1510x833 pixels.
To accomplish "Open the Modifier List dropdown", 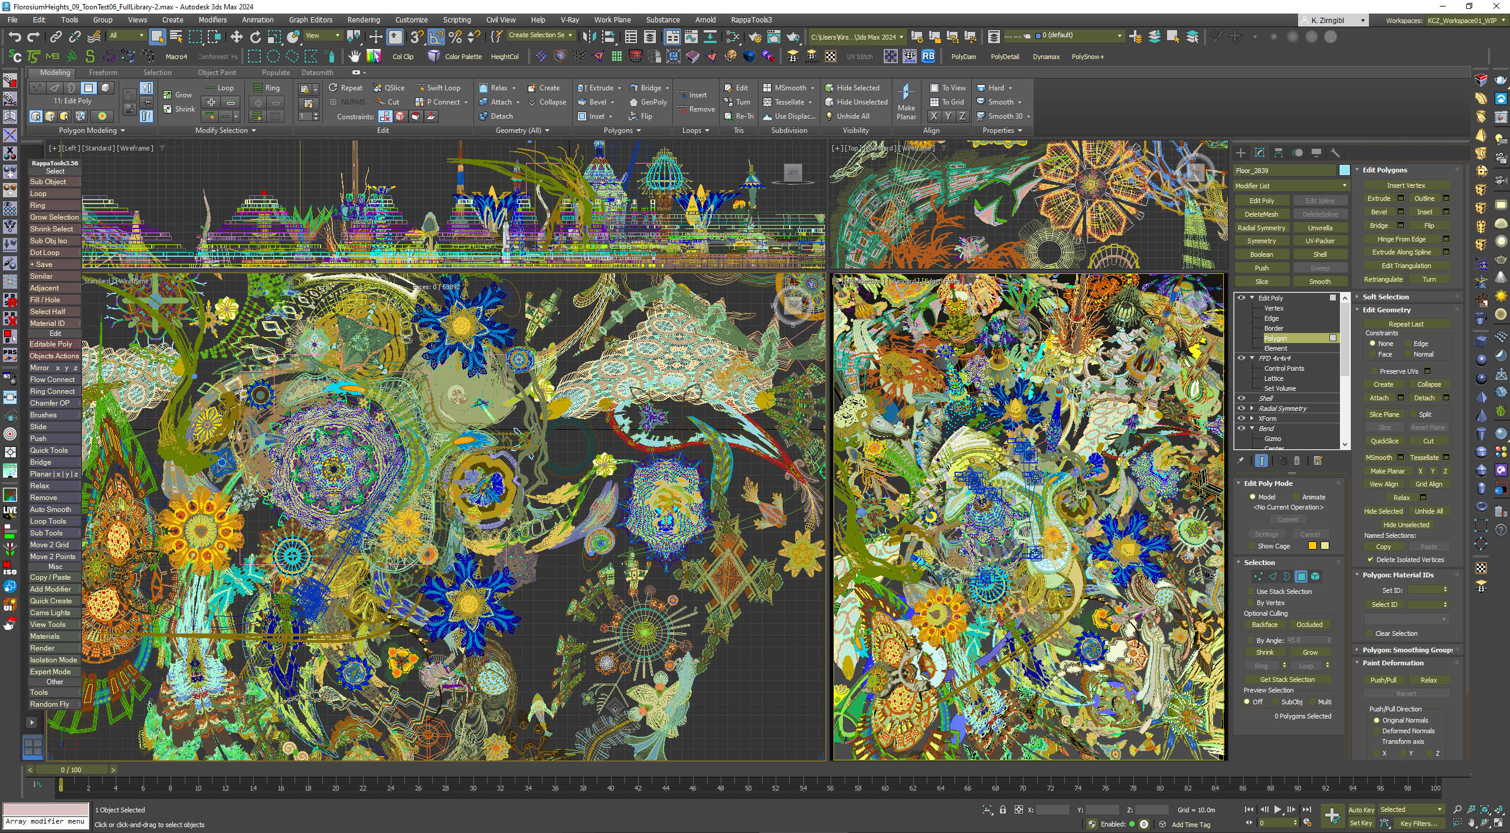I will click(x=1291, y=185).
